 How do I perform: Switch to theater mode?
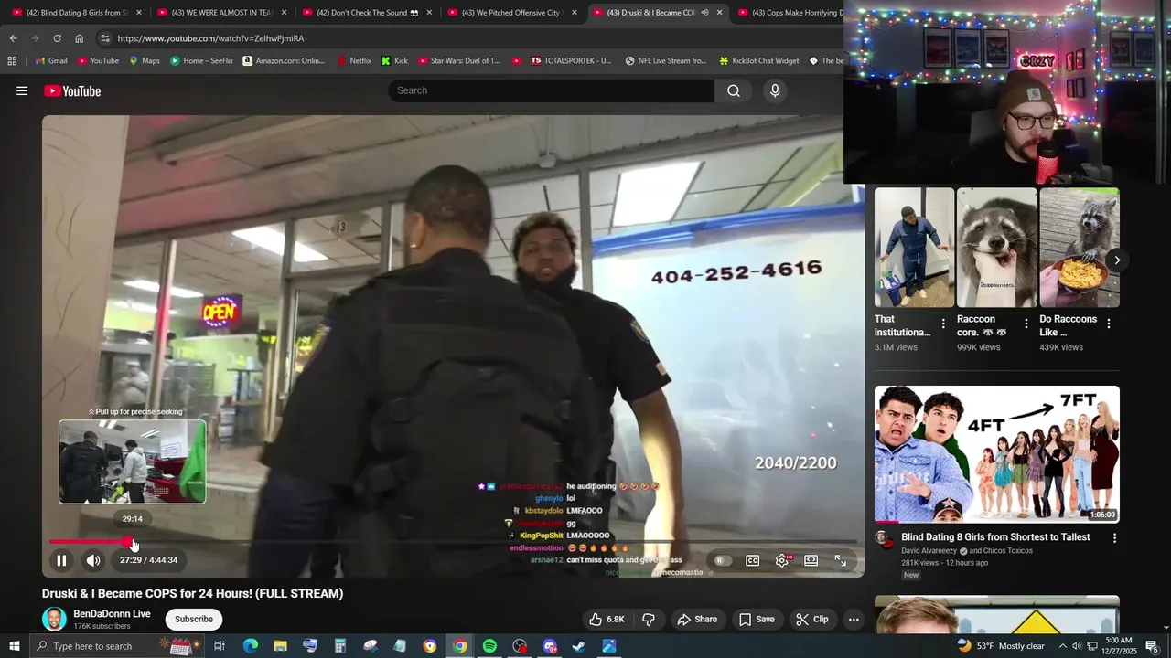coord(811,560)
